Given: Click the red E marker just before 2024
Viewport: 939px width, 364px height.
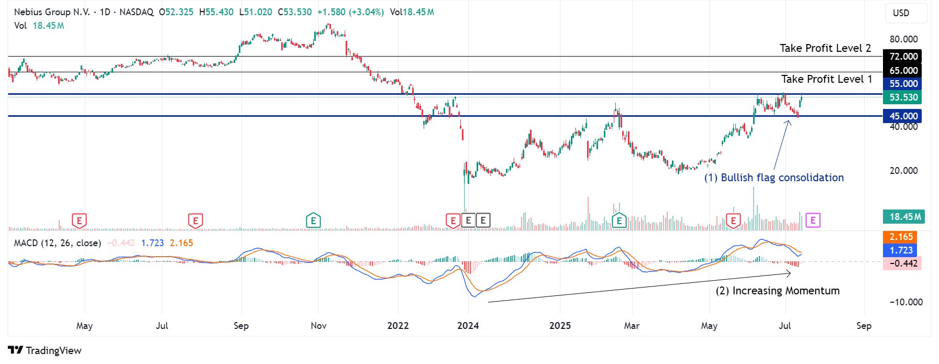Looking at the screenshot, I should point(453,220).
